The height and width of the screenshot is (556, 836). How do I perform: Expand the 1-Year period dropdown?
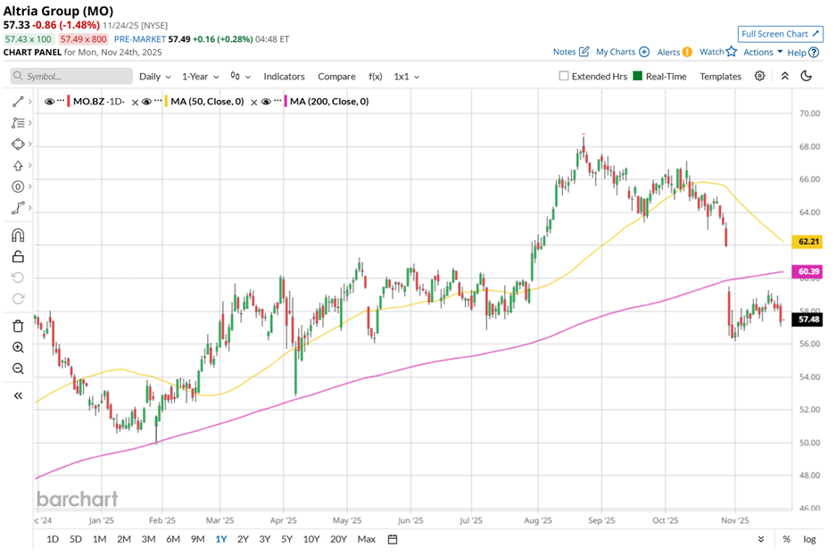[x=201, y=77]
